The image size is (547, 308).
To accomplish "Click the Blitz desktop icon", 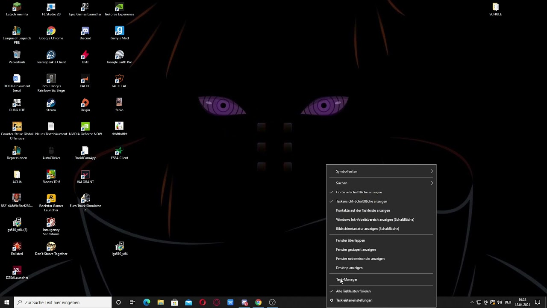I will (85, 57).
